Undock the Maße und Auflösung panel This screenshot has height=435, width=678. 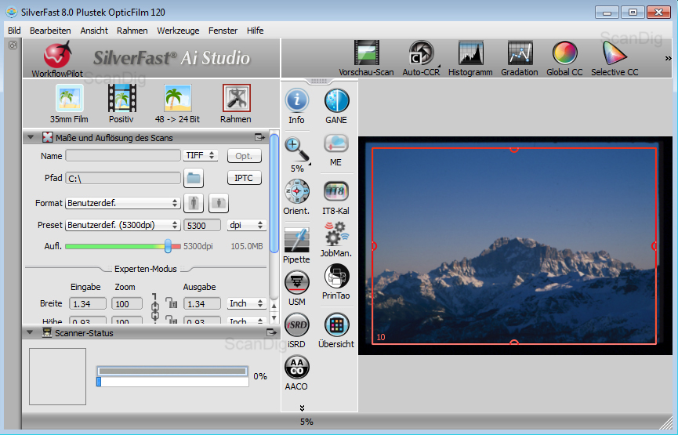[x=260, y=137]
